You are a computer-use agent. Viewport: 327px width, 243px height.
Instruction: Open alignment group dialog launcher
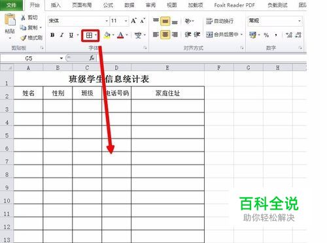[241, 48]
